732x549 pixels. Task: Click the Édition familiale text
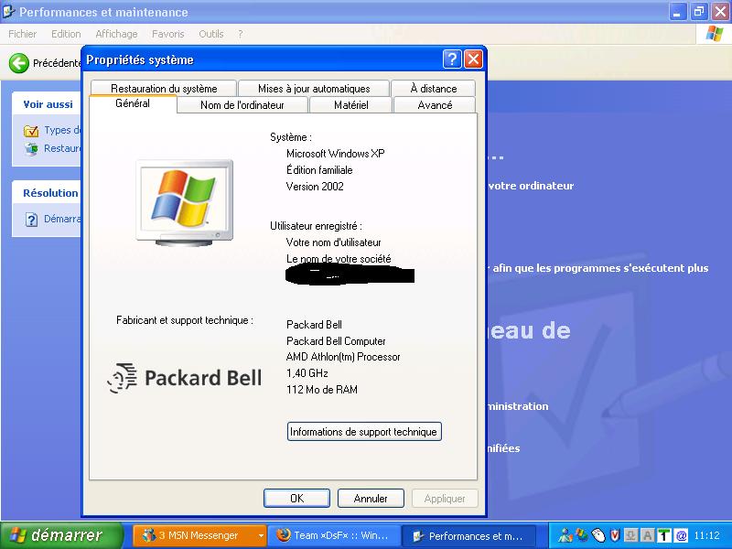[319, 170]
